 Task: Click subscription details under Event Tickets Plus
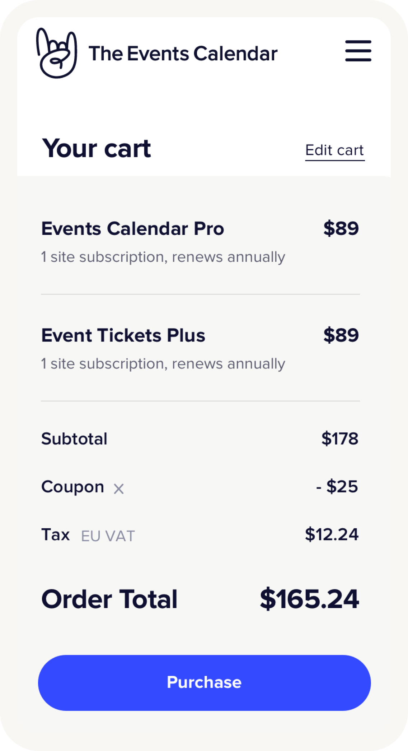click(163, 364)
